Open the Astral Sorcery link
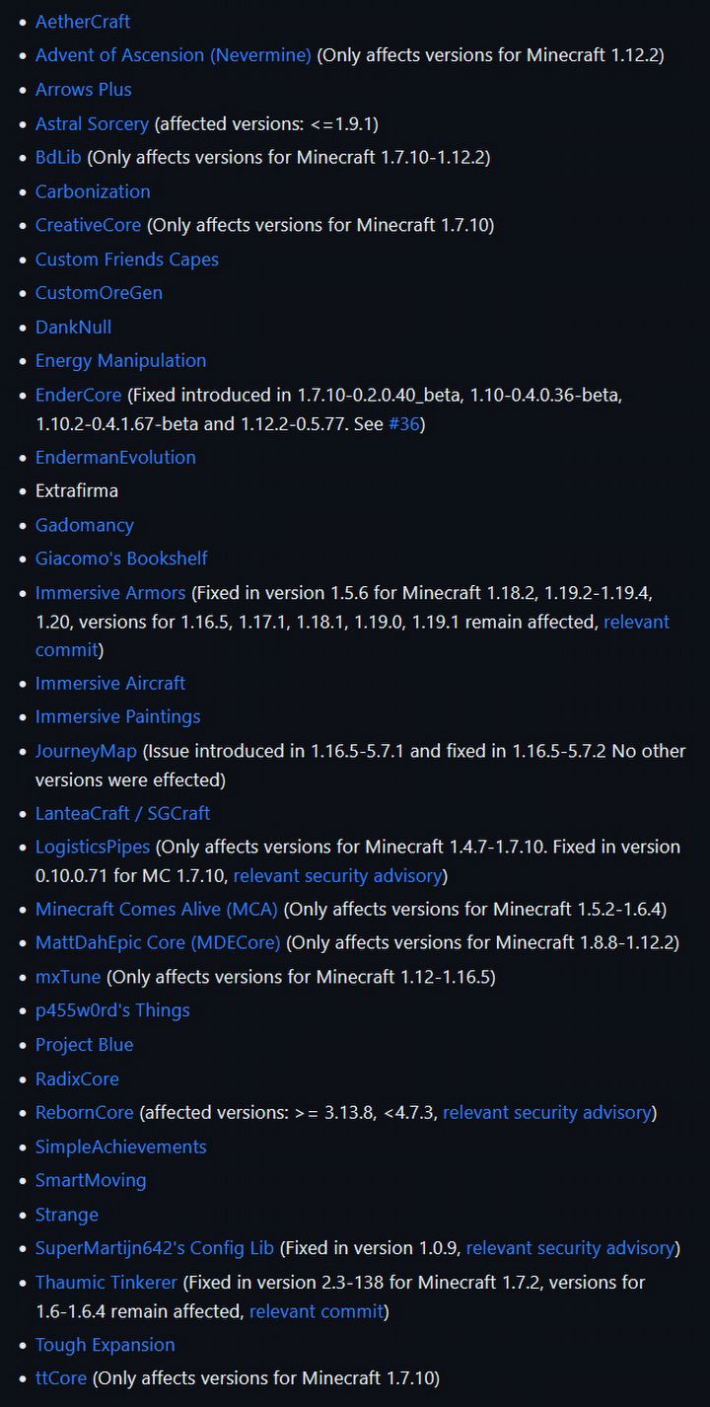 (92, 123)
